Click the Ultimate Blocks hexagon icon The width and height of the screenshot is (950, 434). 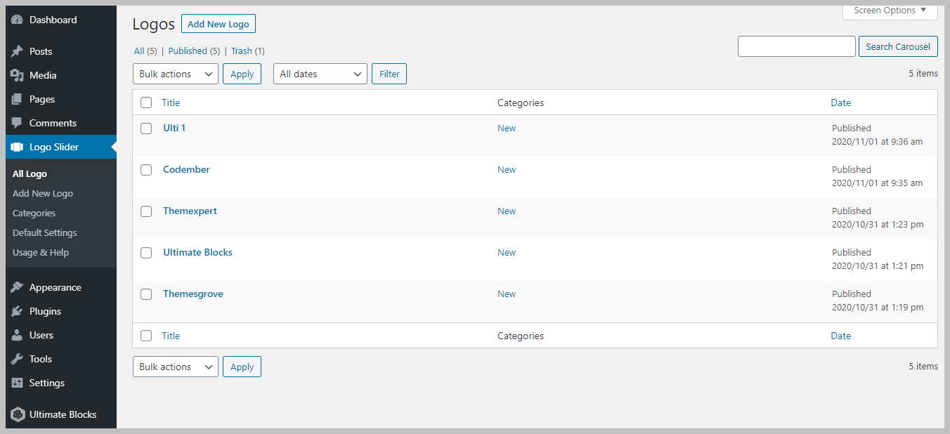18,414
